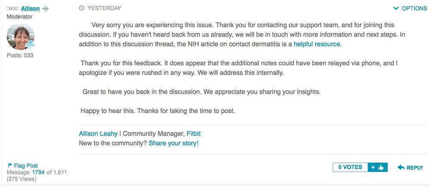
Task: Click the YESTERDAY post timestamp
Action: [104, 8]
